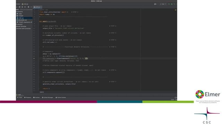Screen dimensions: 222x125
Task: Open the user account dropdown
Action: pos(155,4)
